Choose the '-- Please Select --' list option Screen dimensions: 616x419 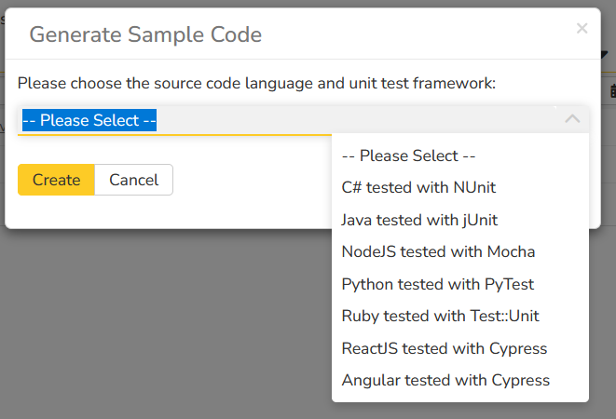coord(409,155)
